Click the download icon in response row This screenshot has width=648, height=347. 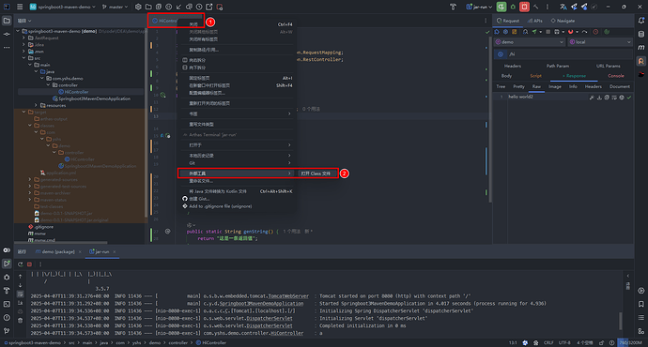click(599, 98)
